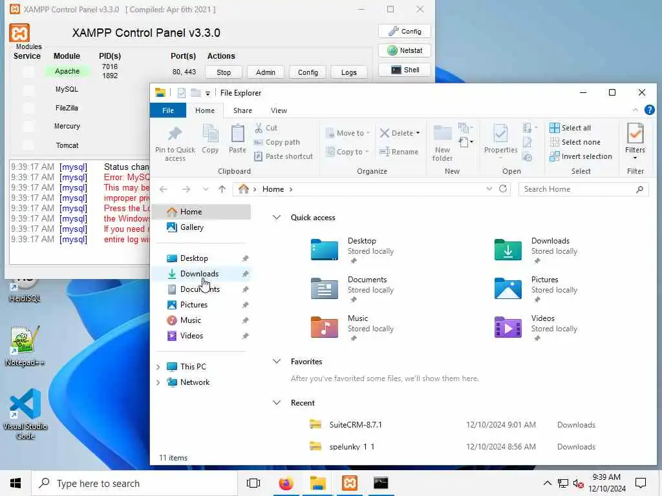The image size is (662, 496).
Task: Click XAMPP taskbar icon
Action: 350,483
